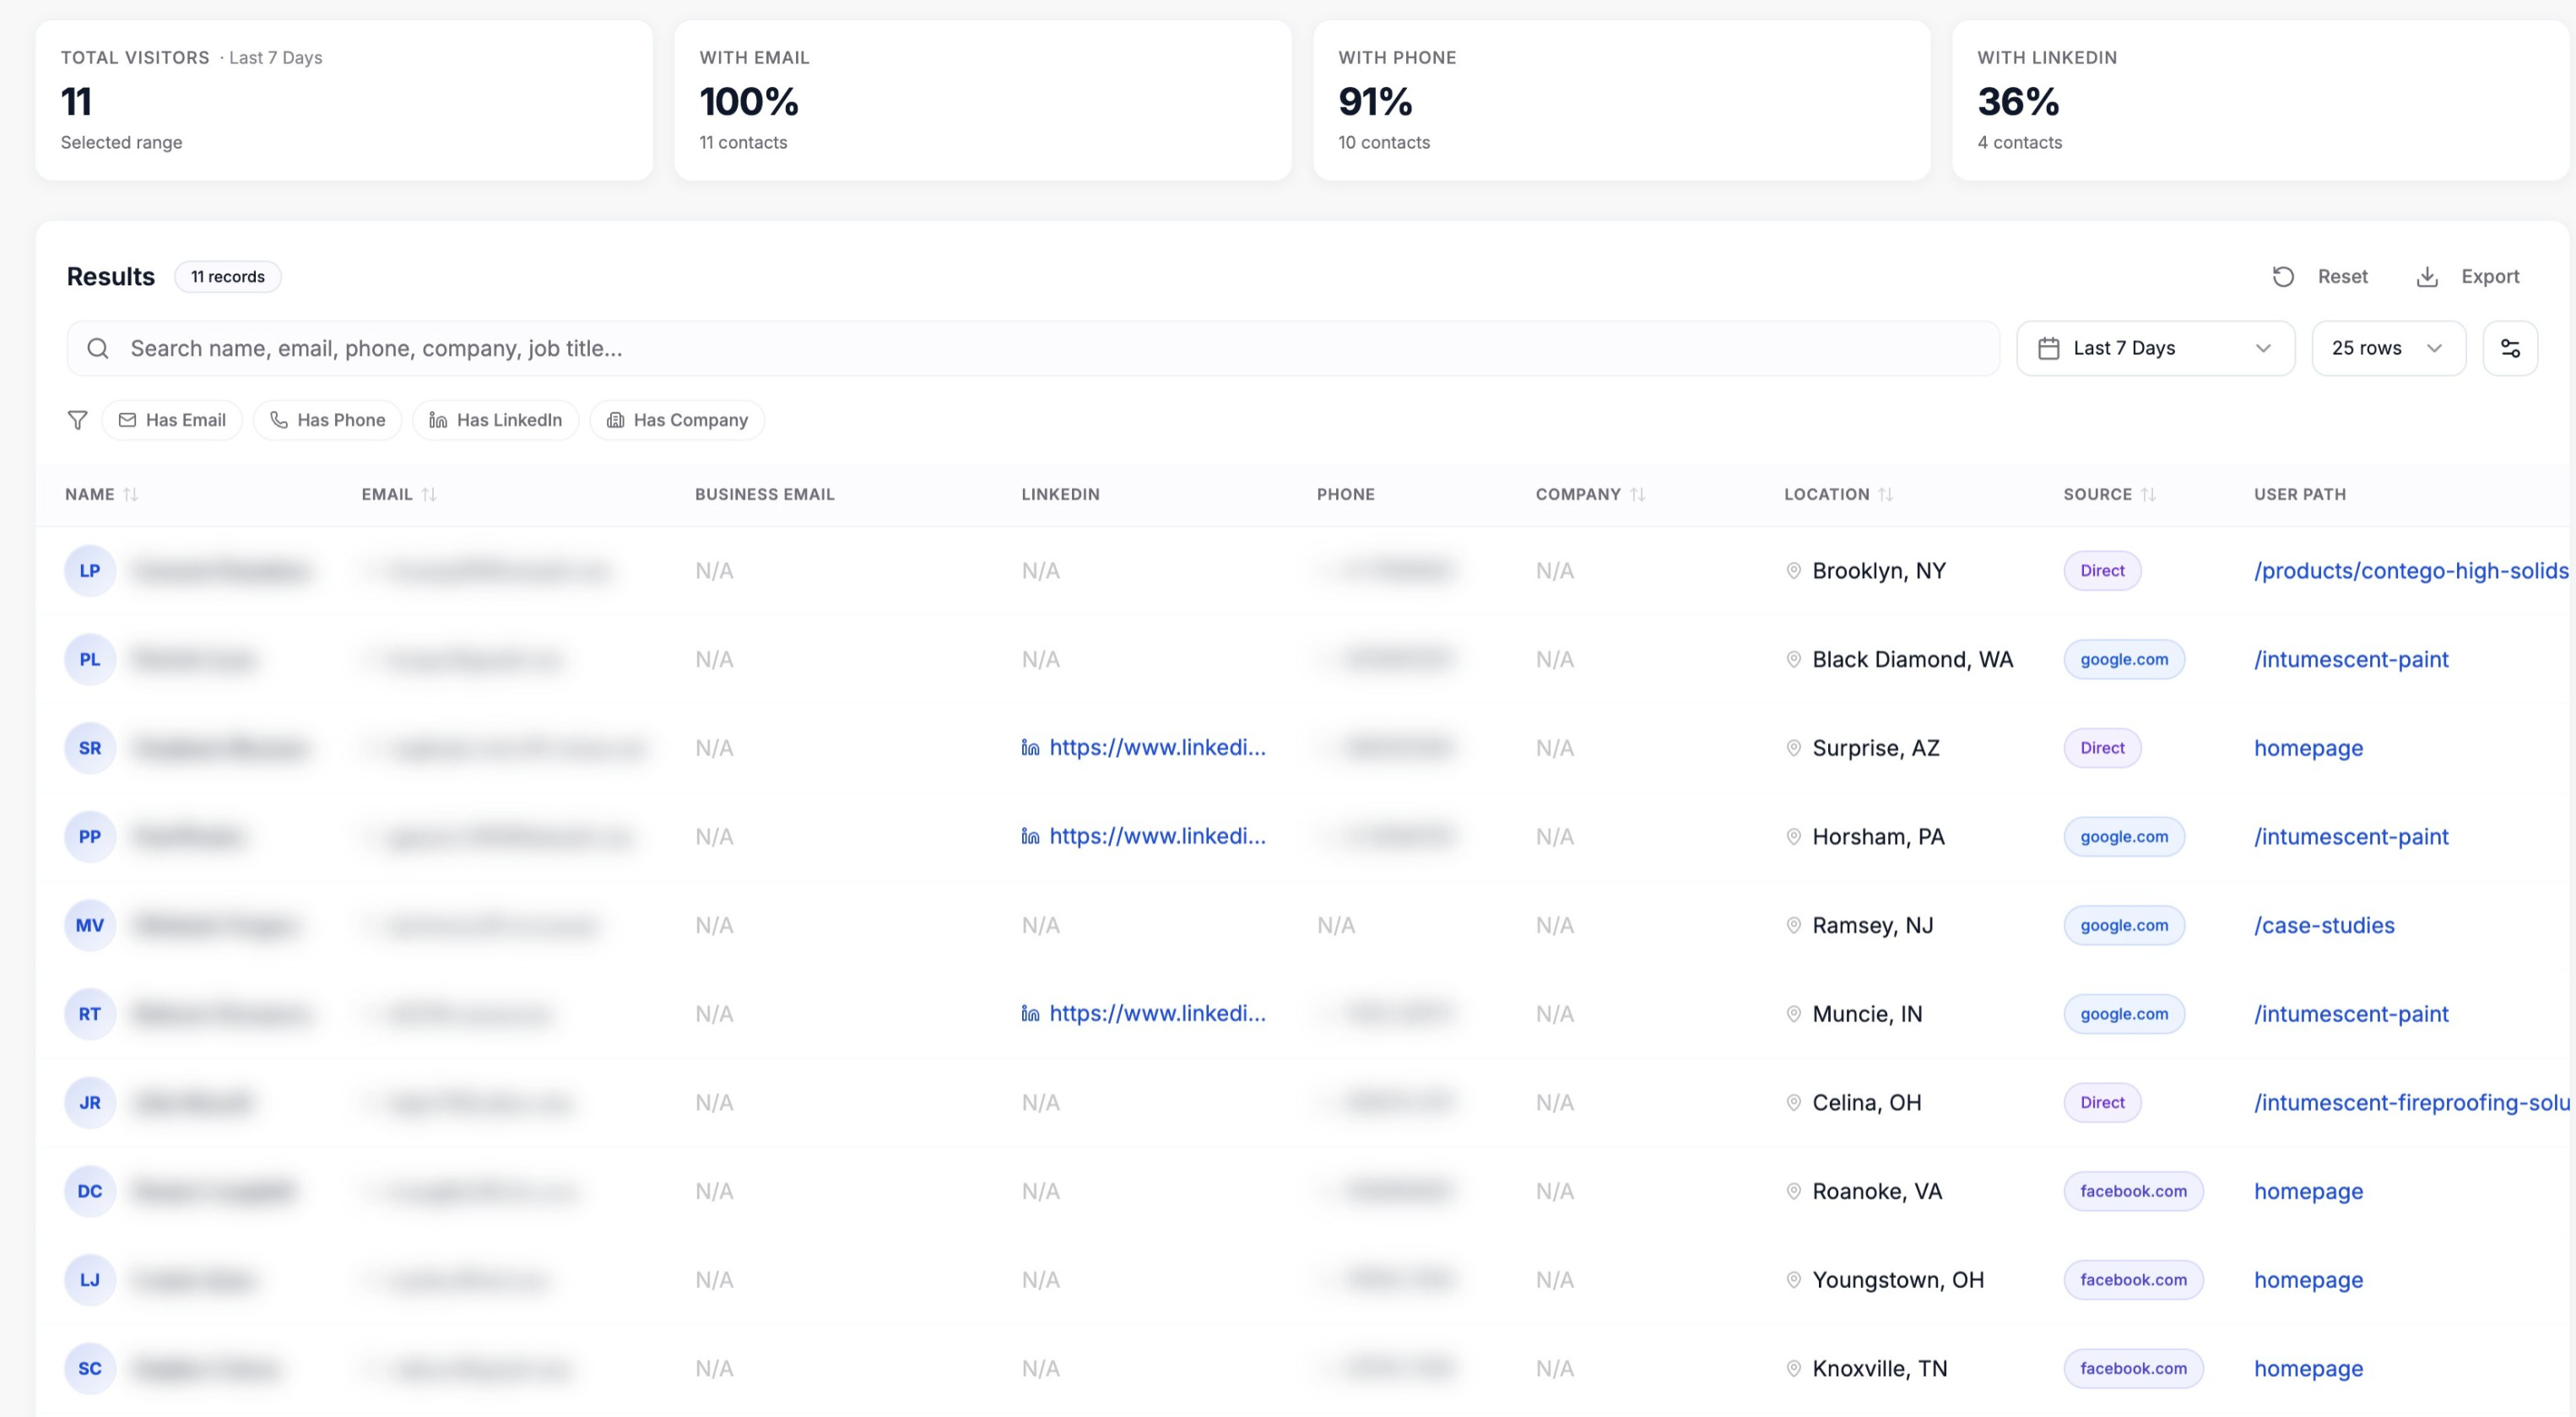Toggle the Has Email filter
The image size is (2576, 1417).
[172, 420]
